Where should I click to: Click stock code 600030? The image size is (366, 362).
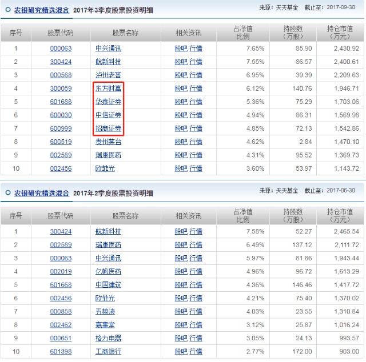[61, 115]
